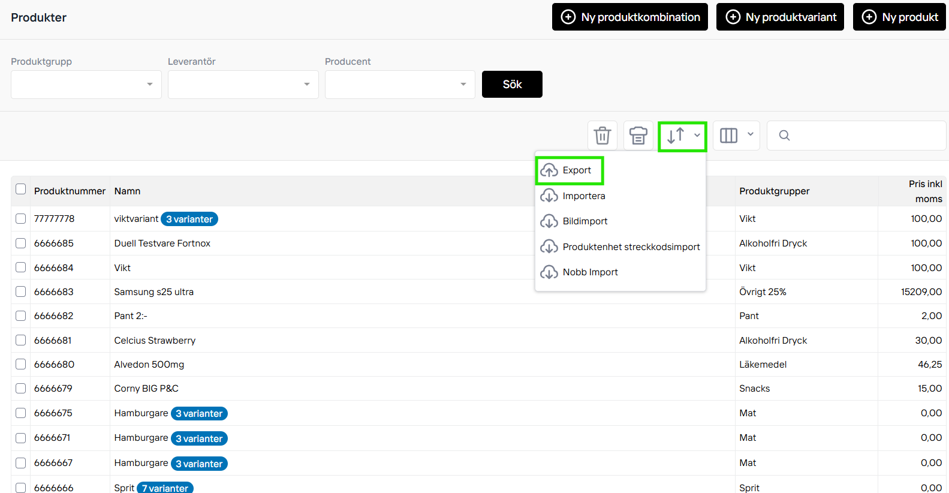Click the Ny produktkombination button
Viewport: 949px width, 493px height.
tap(629, 17)
